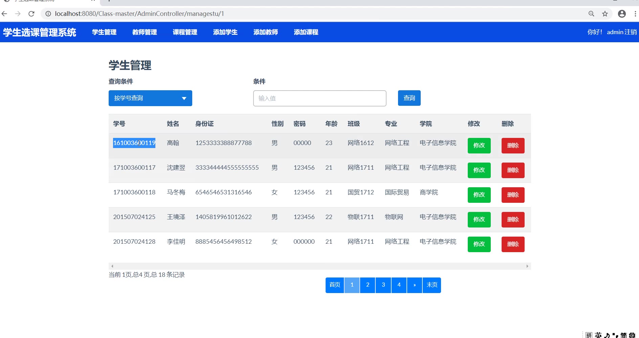The image size is (639, 338).
Task: Jump to the 末页 last page
Action: [x=432, y=285]
